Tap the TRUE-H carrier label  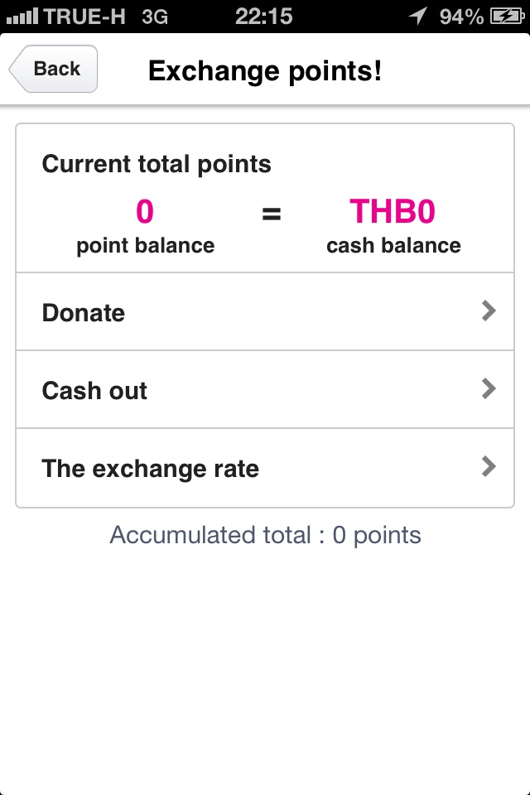pos(84,17)
